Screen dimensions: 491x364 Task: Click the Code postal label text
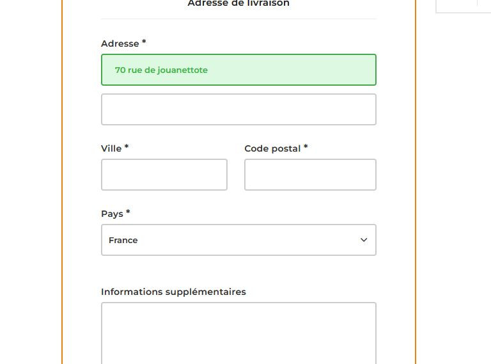(272, 148)
